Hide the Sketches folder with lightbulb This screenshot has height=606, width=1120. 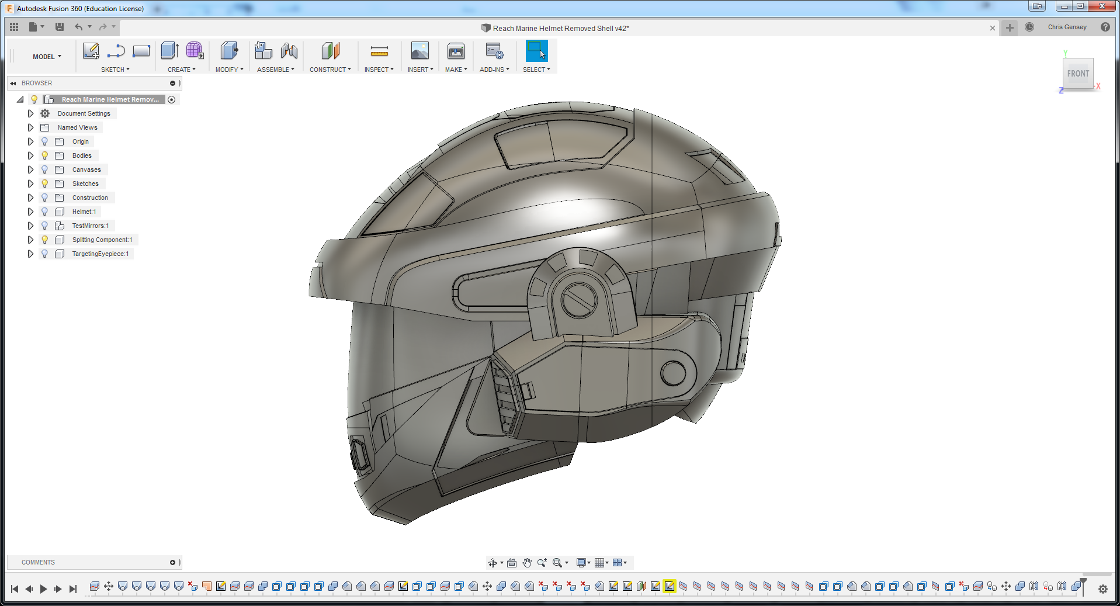pos(45,183)
